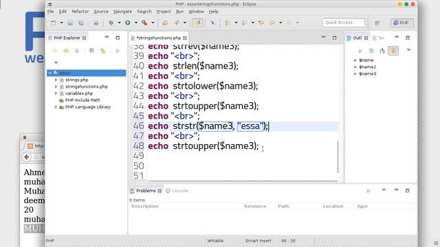Switch to the Tasks view tab
The height and width of the screenshot is (247, 440).
coord(379,38)
